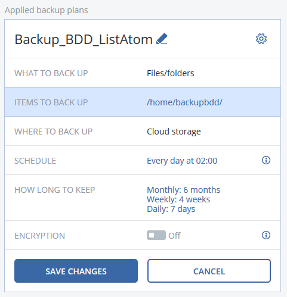Image resolution: width=287 pixels, height=297 pixels.
Task: Open backup plan gear settings
Action: [x=261, y=39]
